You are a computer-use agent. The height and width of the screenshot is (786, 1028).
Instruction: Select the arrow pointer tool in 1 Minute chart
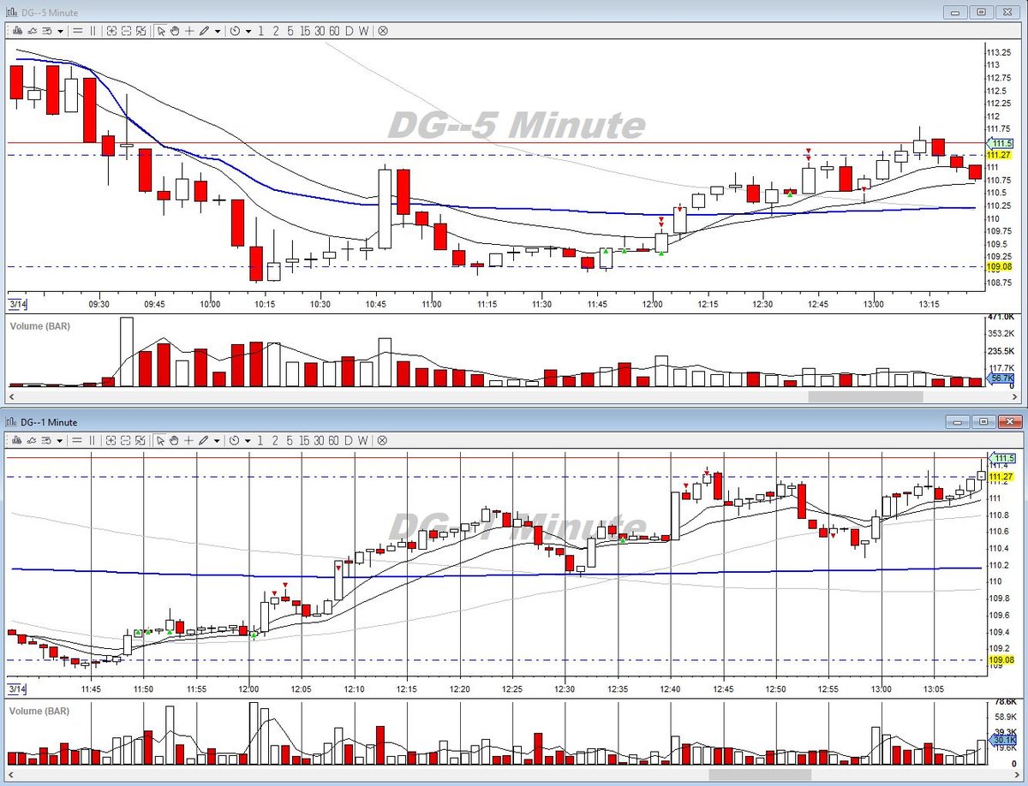coord(160,440)
